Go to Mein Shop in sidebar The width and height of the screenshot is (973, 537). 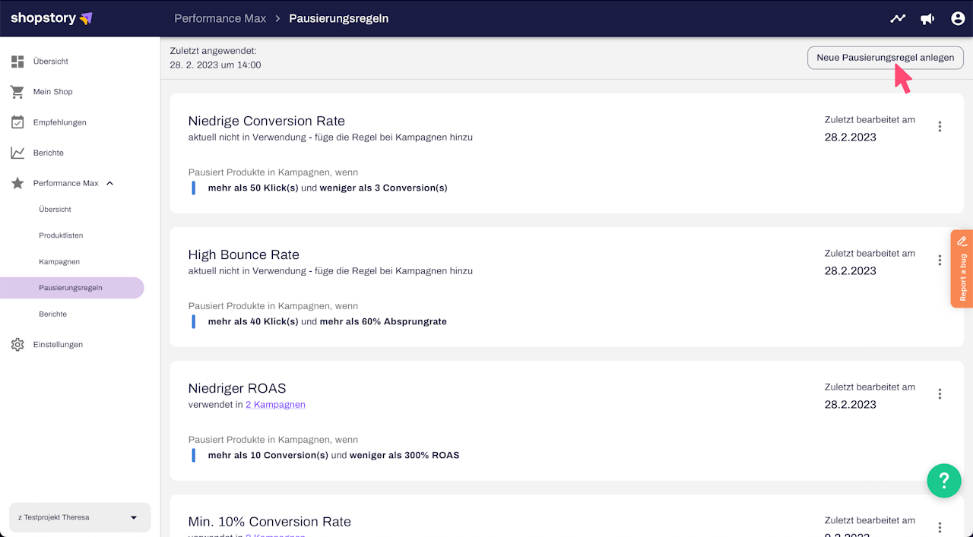pos(52,92)
